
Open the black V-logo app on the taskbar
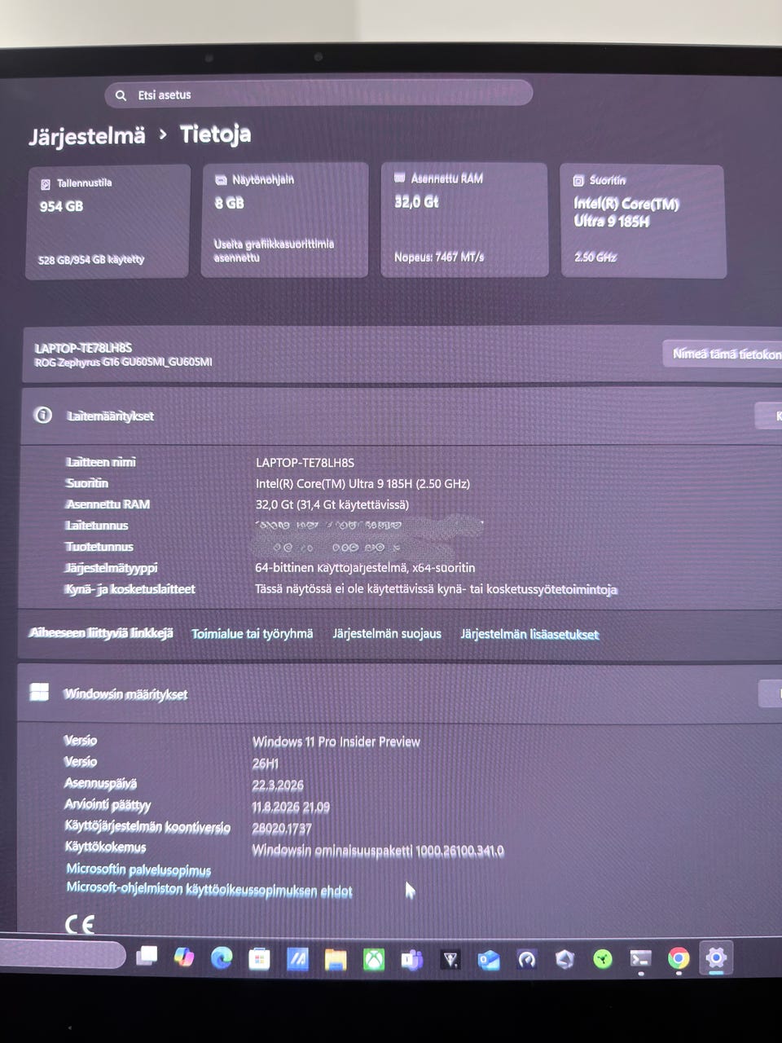450,960
